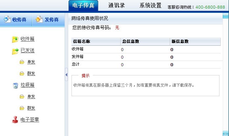
Task: Click the 收件箱 table row name
Action: pyautogui.click(x=77, y=49)
